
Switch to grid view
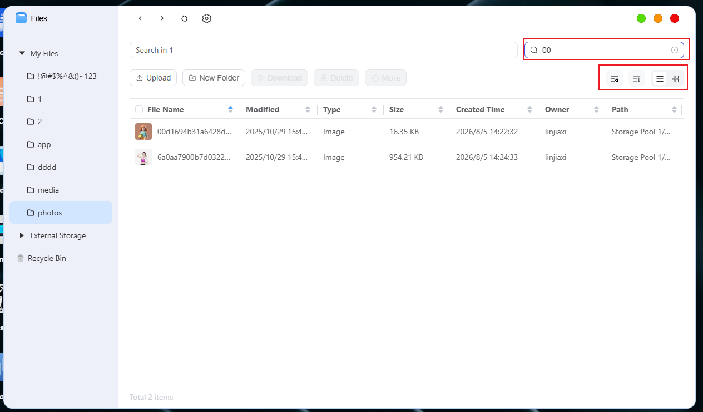point(675,79)
